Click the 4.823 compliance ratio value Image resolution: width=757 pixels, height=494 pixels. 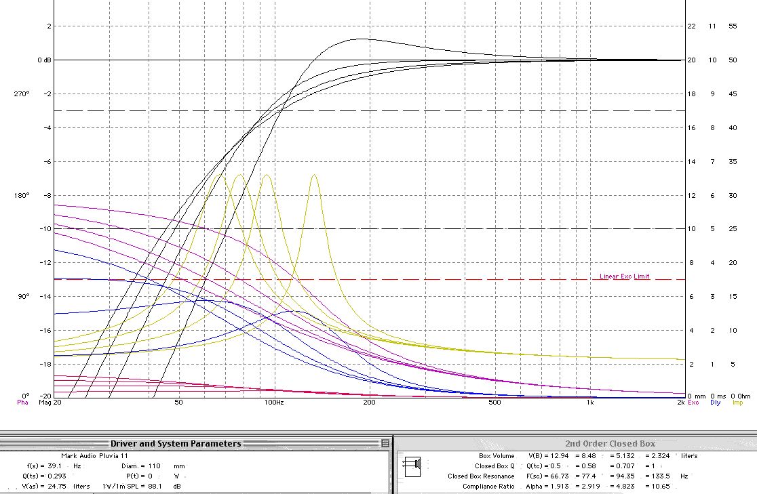tap(625, 487)
